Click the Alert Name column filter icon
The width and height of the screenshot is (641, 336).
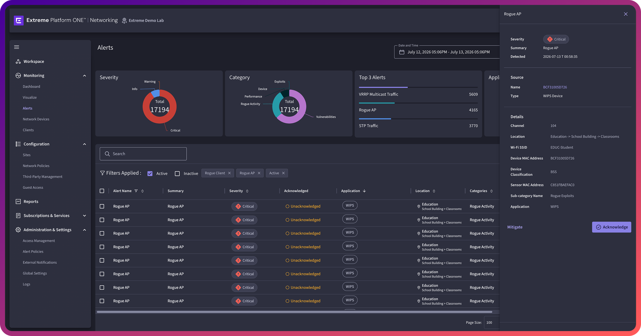pos(136,191)
